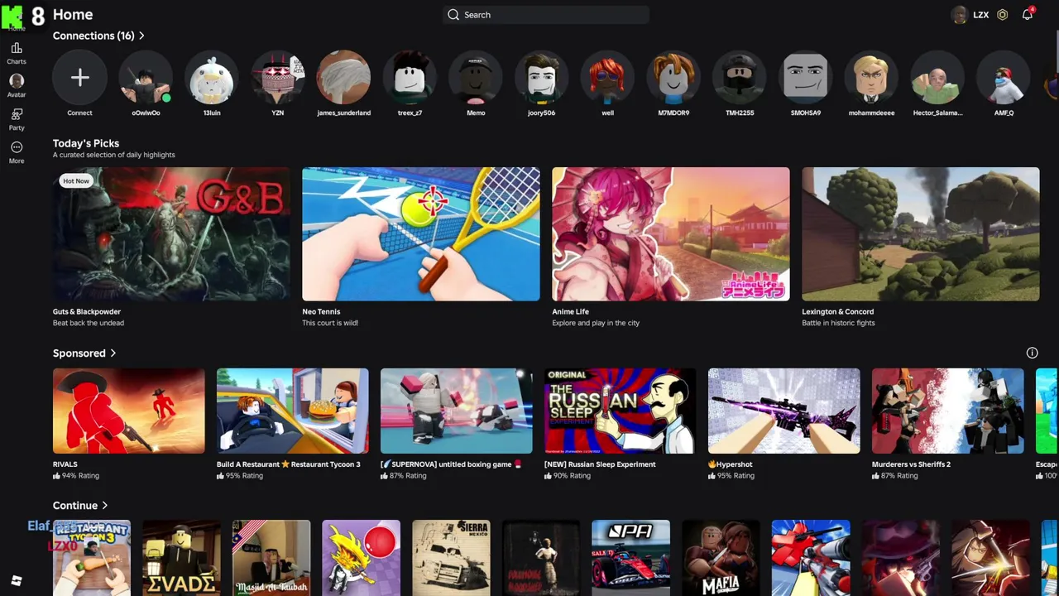1059x596 pixels.
Task: Open the notifications bell
Action: pyautogui.click(x=1028, y=15)
